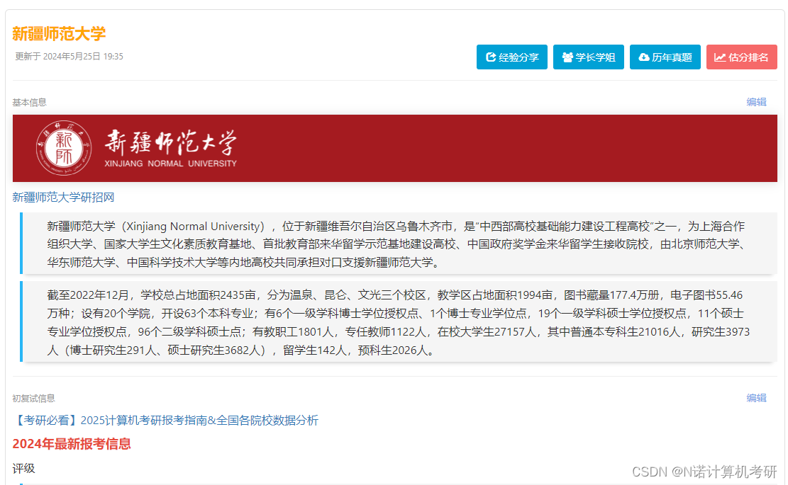Click the 2024年最新报考信息 heading

click(72, 444)
